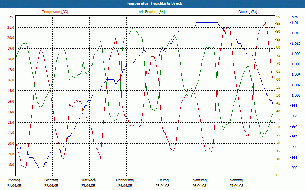Click temperature axis value "17,0"
This screenshot has width=305, height=190.
coord(11,70)
